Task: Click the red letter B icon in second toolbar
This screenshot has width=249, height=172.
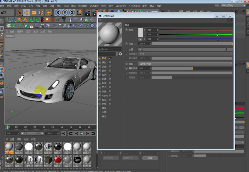Action: pyautogui.click(x=42, y=19)
